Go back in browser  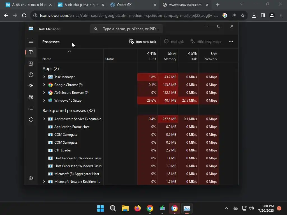coord(6,16)
